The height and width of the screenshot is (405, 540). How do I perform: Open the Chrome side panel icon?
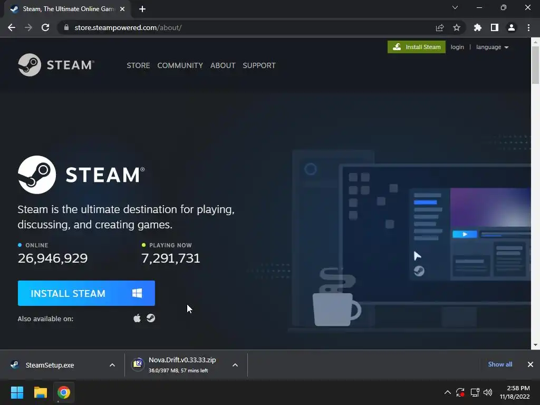495,27
